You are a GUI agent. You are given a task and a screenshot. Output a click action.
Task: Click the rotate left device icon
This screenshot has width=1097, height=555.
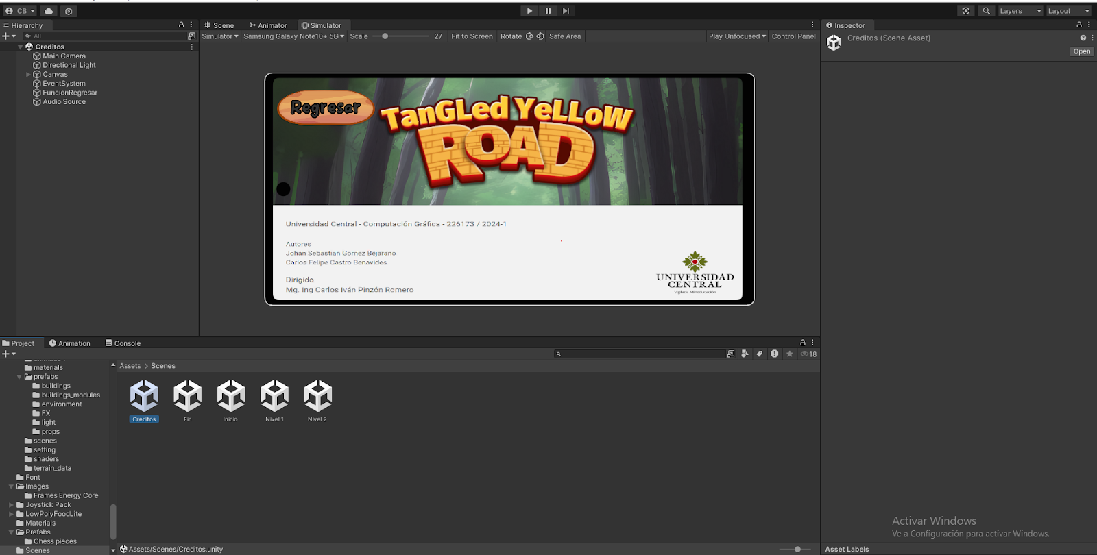pos(529,36)
